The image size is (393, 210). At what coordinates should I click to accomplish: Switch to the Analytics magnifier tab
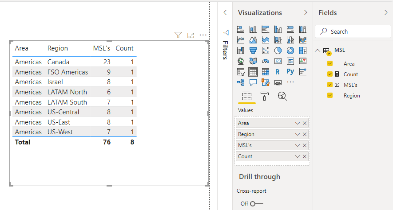pyautogui.click(x=282, y=96)
